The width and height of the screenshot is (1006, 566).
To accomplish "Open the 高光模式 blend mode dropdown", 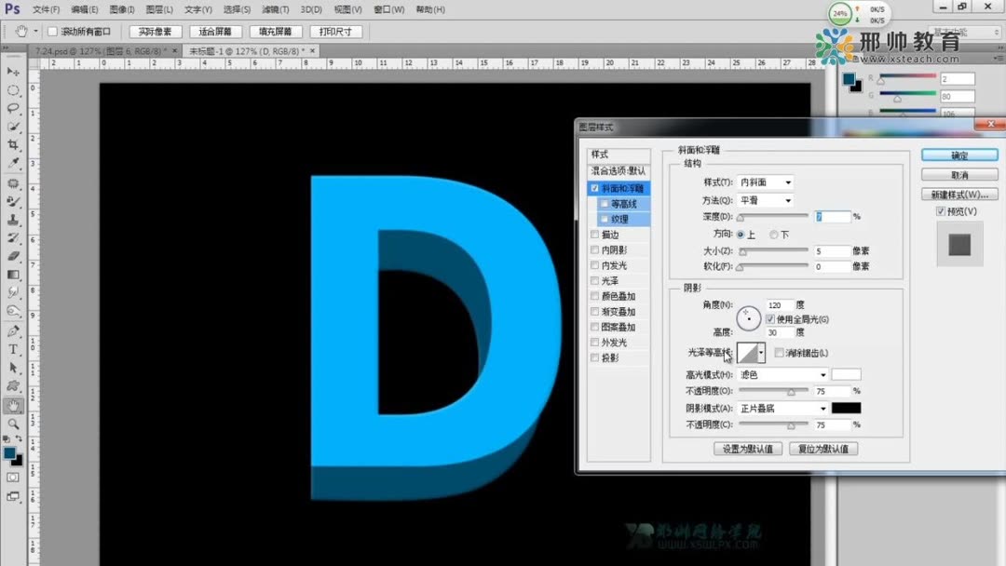I will click(781, 374).
